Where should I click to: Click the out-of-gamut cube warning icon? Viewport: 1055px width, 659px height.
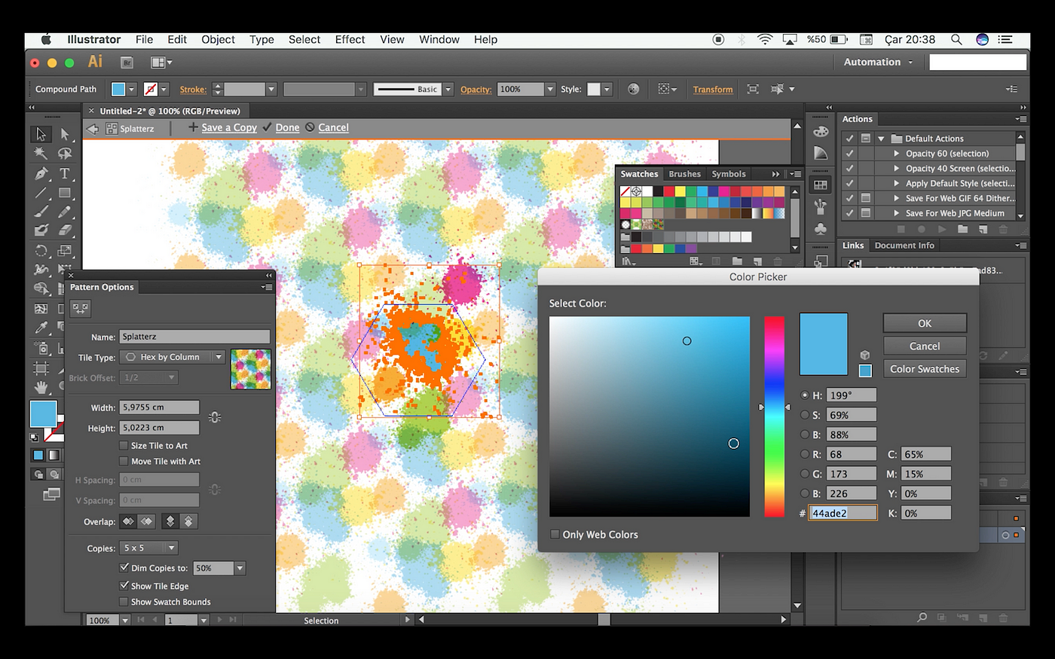[865, 355]
